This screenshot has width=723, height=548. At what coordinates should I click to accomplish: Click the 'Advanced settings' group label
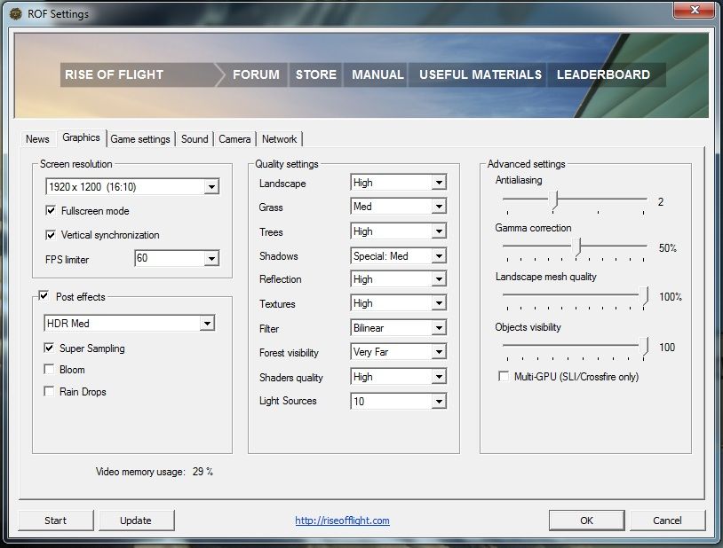coord(526,164)
